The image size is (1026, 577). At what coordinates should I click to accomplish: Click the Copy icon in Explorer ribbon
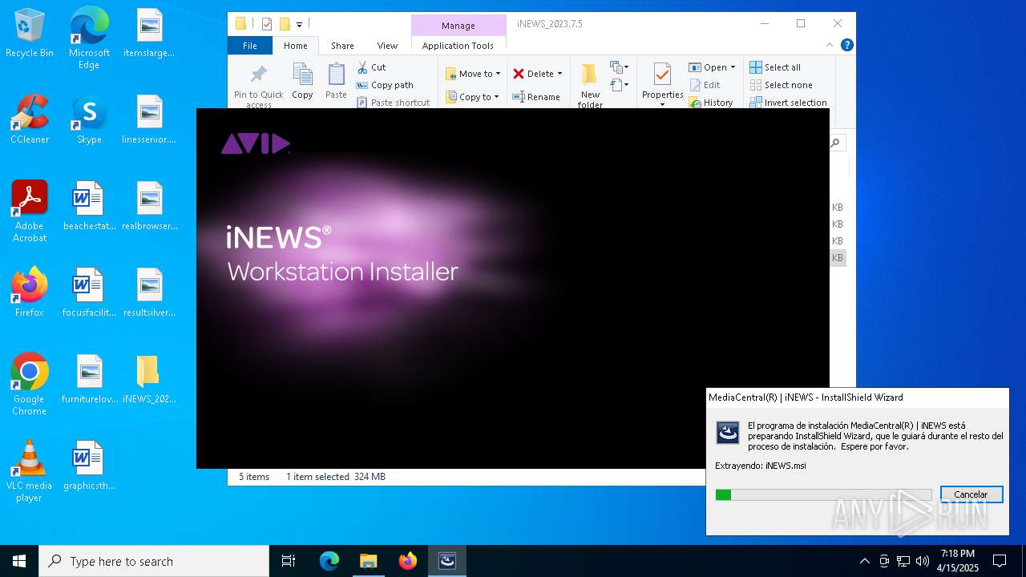click(302, 81)
